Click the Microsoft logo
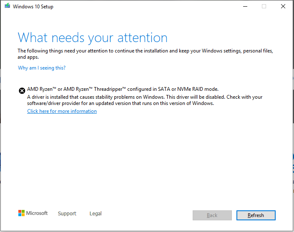 pyautogui.click(x=33, y=213)
